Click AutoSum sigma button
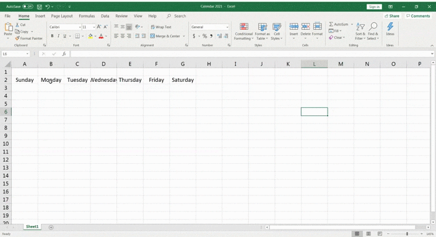 click(x=339, y=24)
